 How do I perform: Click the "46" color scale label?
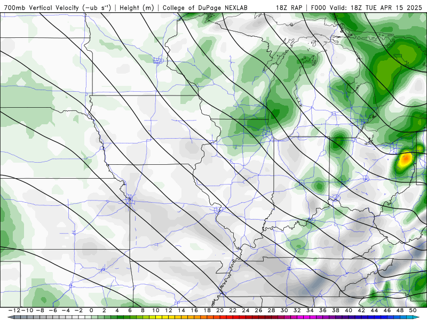tap(387, 310)
